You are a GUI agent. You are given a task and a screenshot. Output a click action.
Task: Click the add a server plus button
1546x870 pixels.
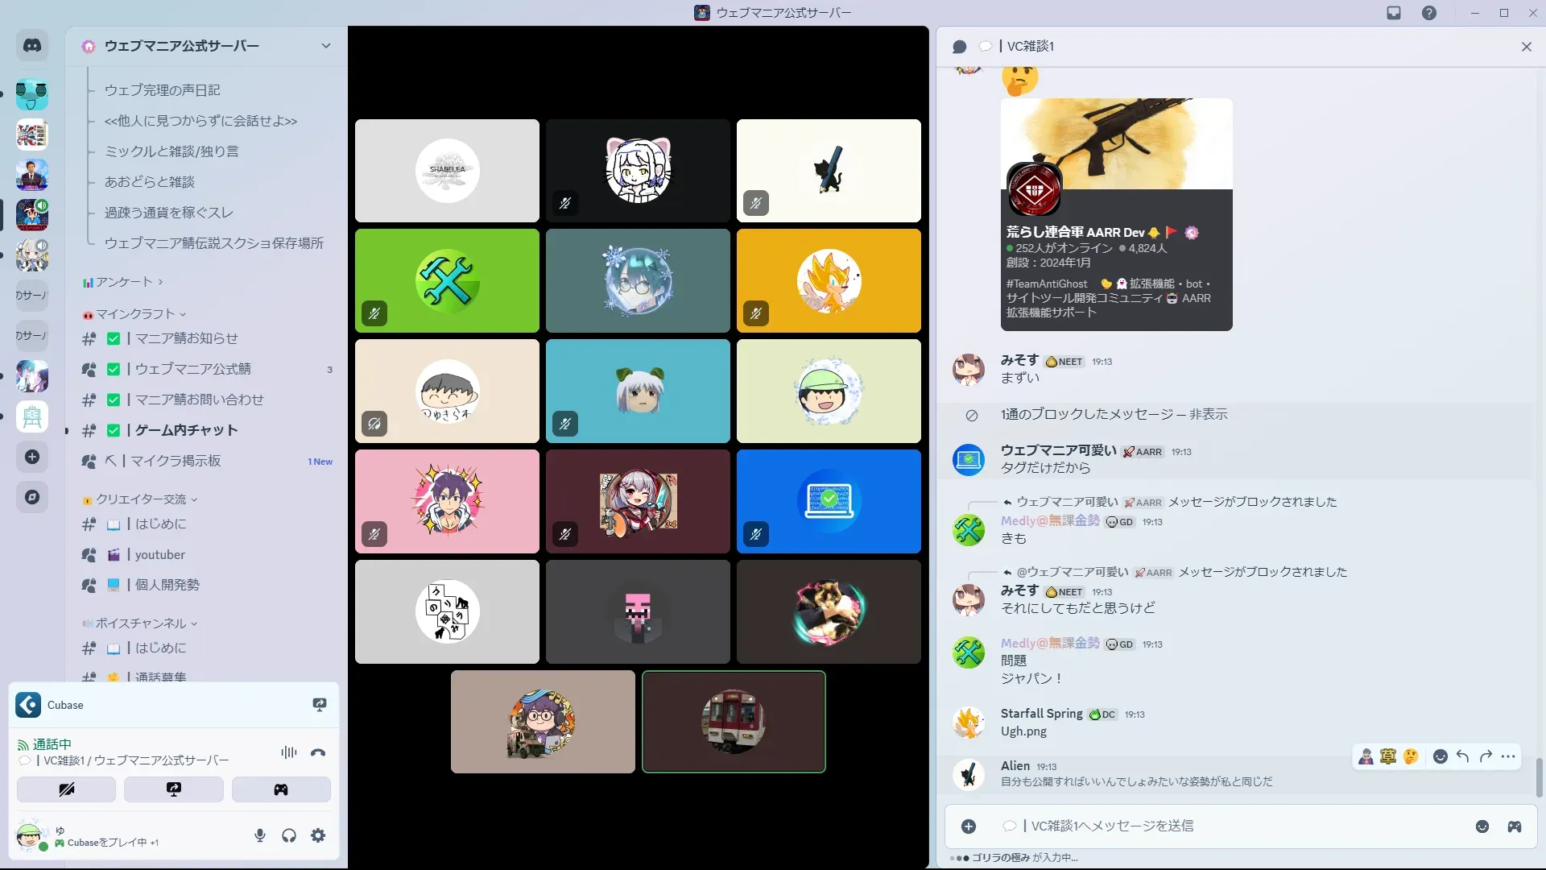tap(32, 457)
